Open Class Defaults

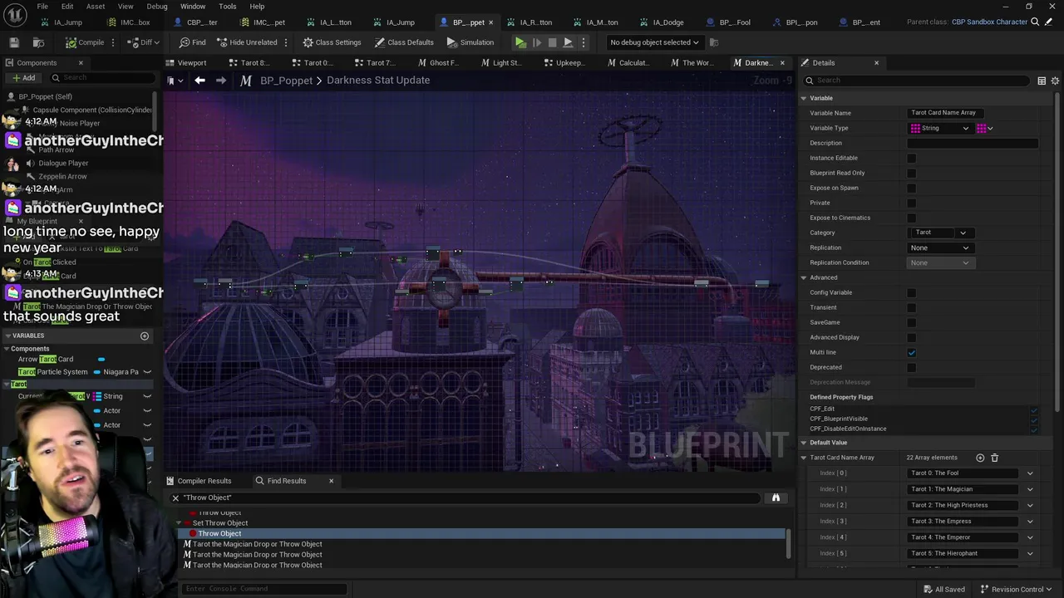(x=404, y=42)
